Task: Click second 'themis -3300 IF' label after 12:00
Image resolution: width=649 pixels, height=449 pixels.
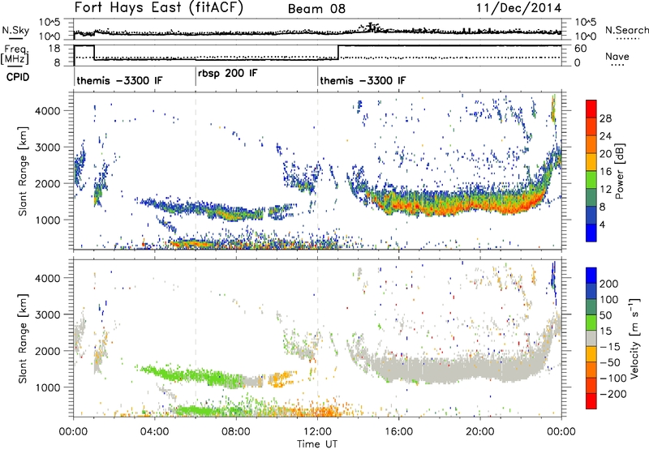Action: [x=363, y=80]
